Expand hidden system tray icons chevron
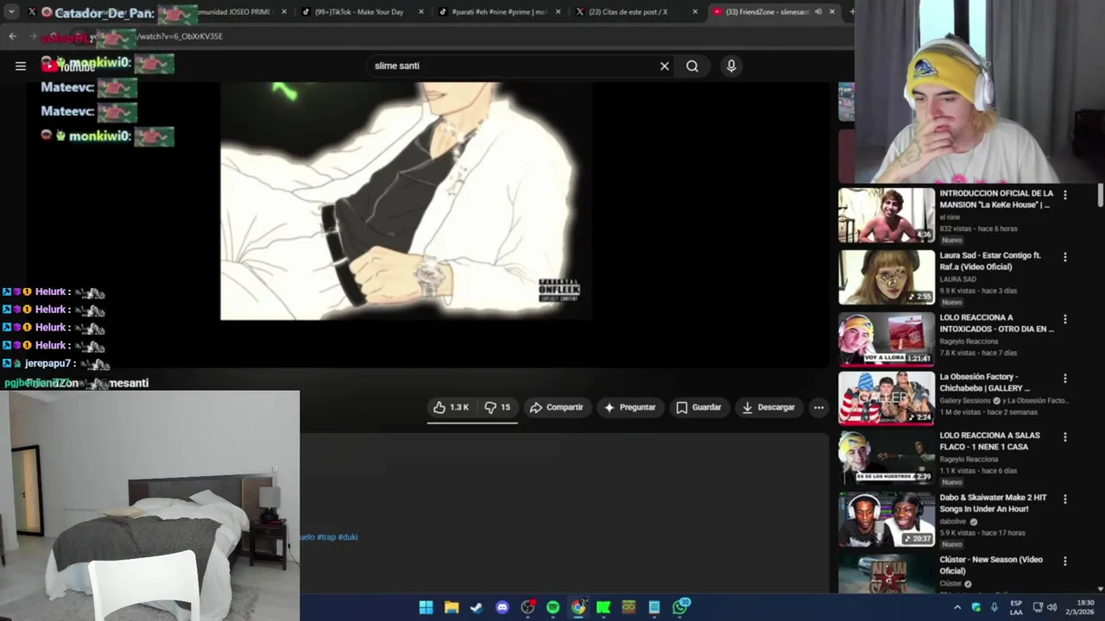Viewport: 1105px width, 621px height. click(x=957, y=607)
